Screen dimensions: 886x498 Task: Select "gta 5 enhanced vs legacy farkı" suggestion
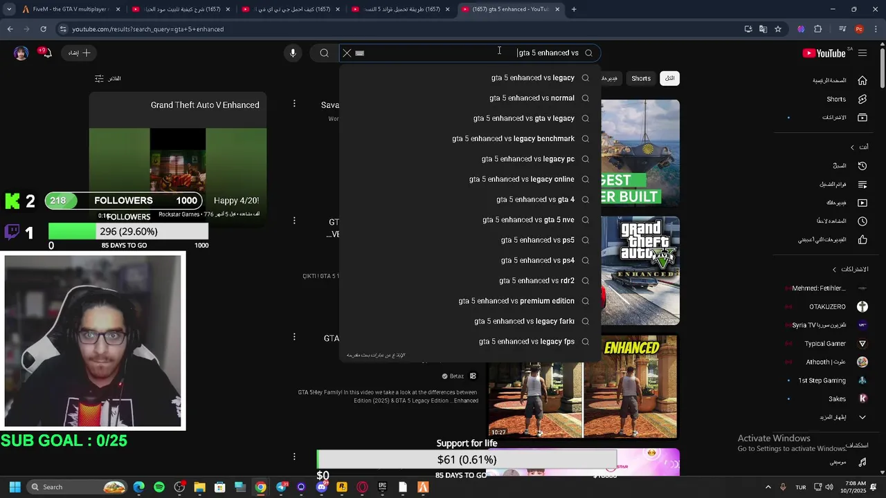470,321
